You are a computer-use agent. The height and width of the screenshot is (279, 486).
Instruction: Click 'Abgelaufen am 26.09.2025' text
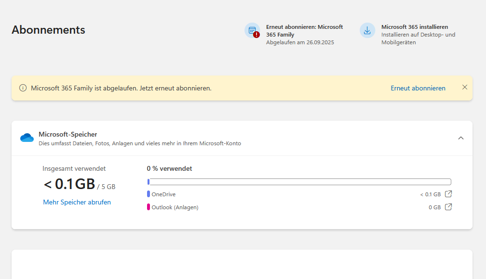coord(300,42)
